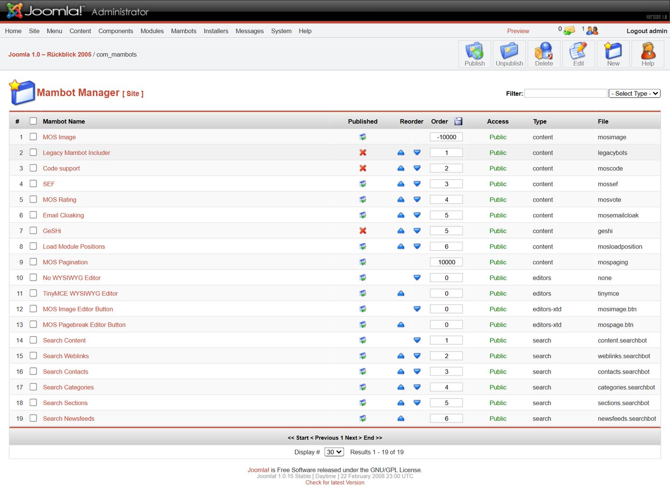Tick checkbox for TinyMCE WYSIWYG Editor
The height and width of the screenshot is (487, 670).
pos(33,293)
